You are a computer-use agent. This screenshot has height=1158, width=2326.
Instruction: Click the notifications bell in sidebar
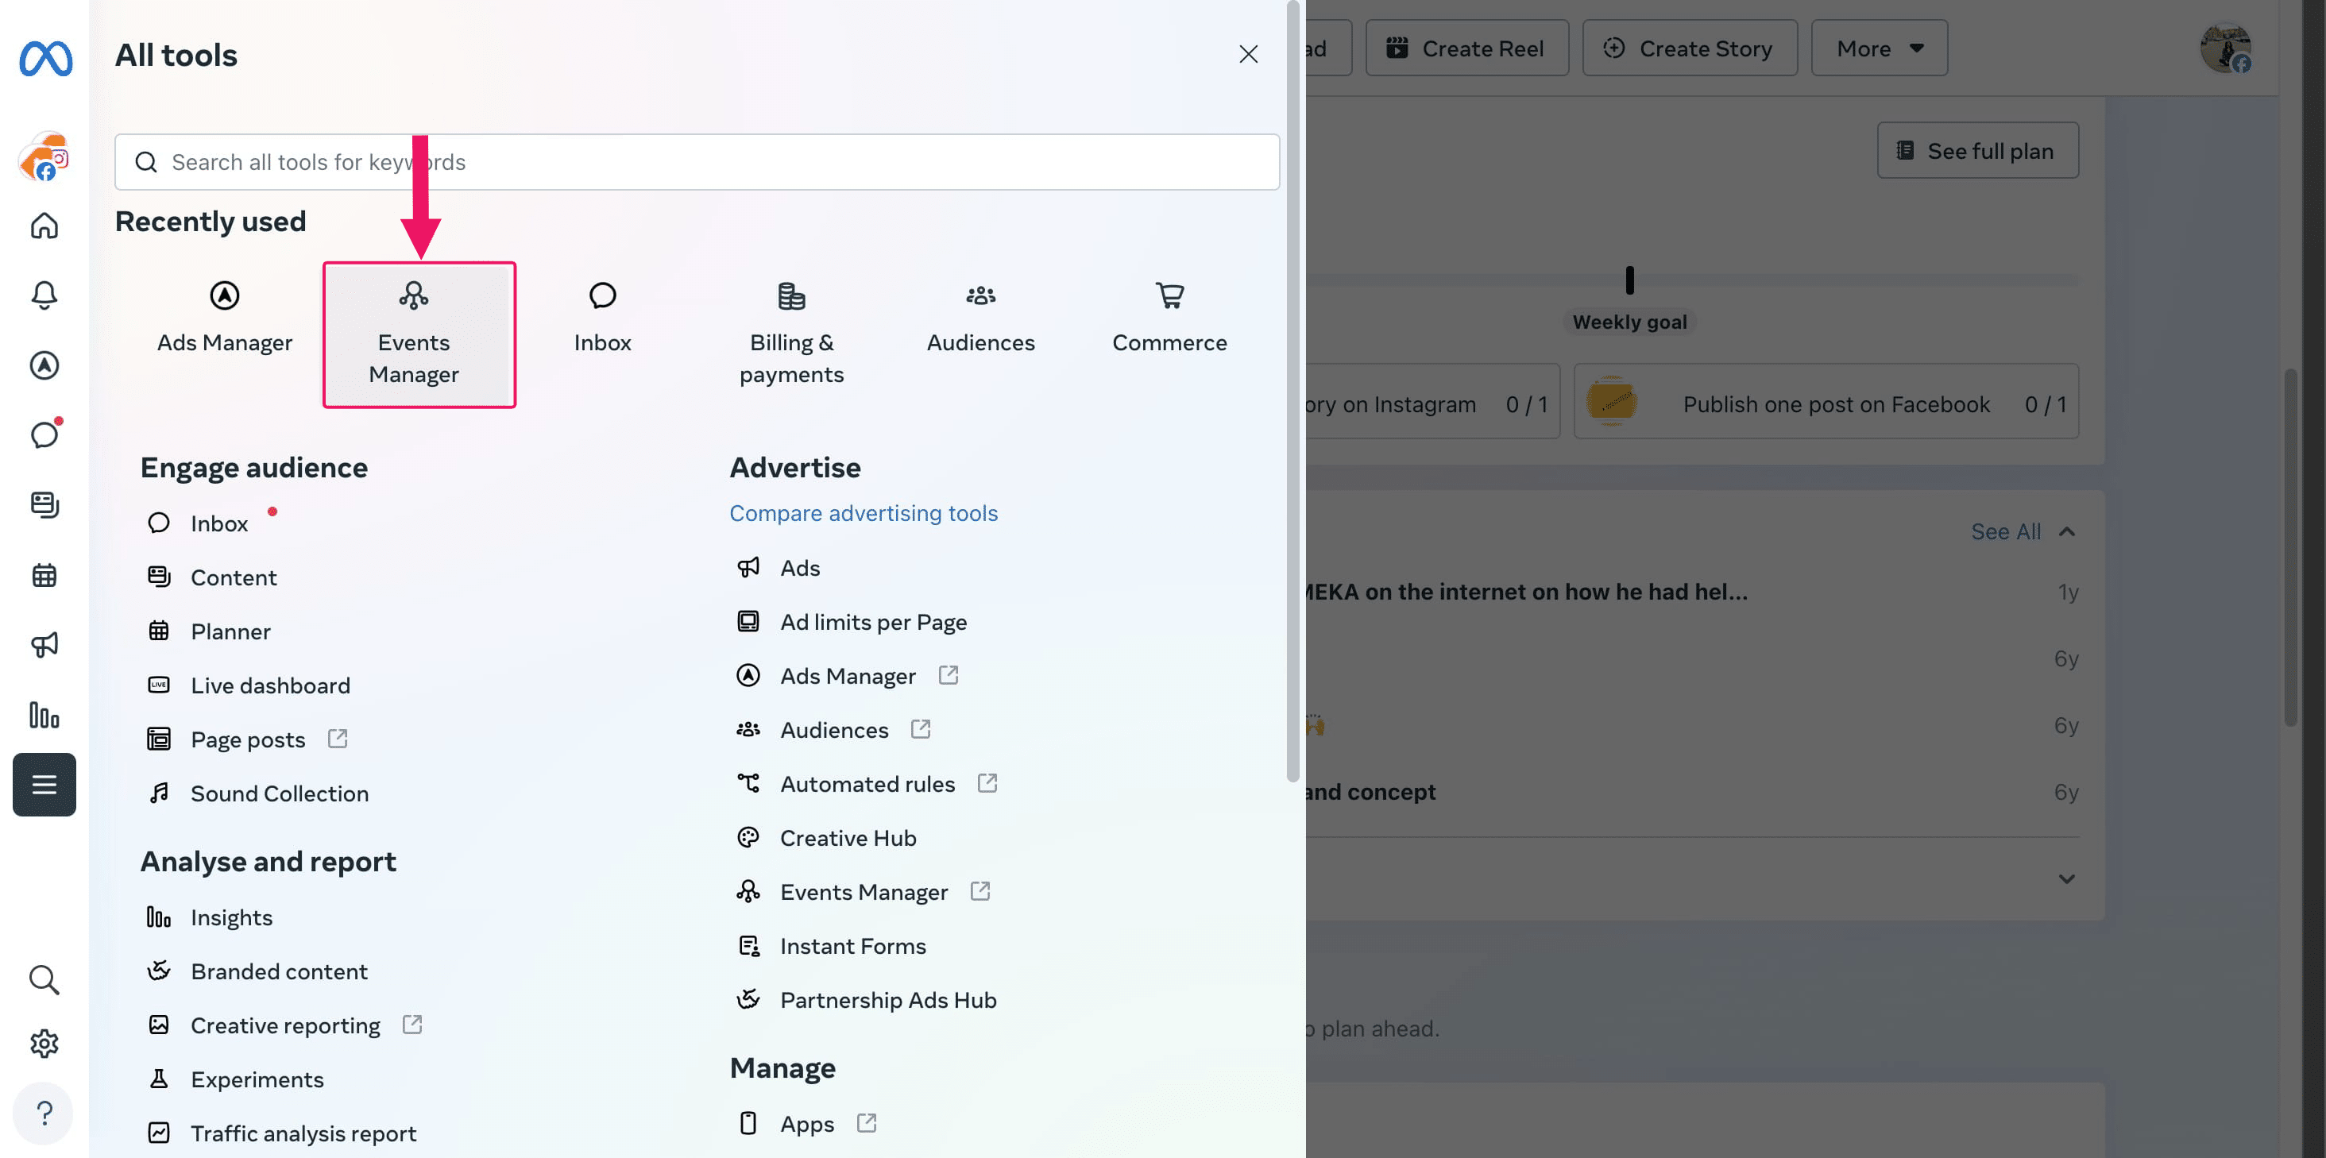pos(44,295)
